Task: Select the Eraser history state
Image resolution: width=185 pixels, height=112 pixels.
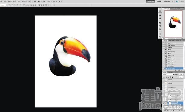Action: [x=170, y=58]
